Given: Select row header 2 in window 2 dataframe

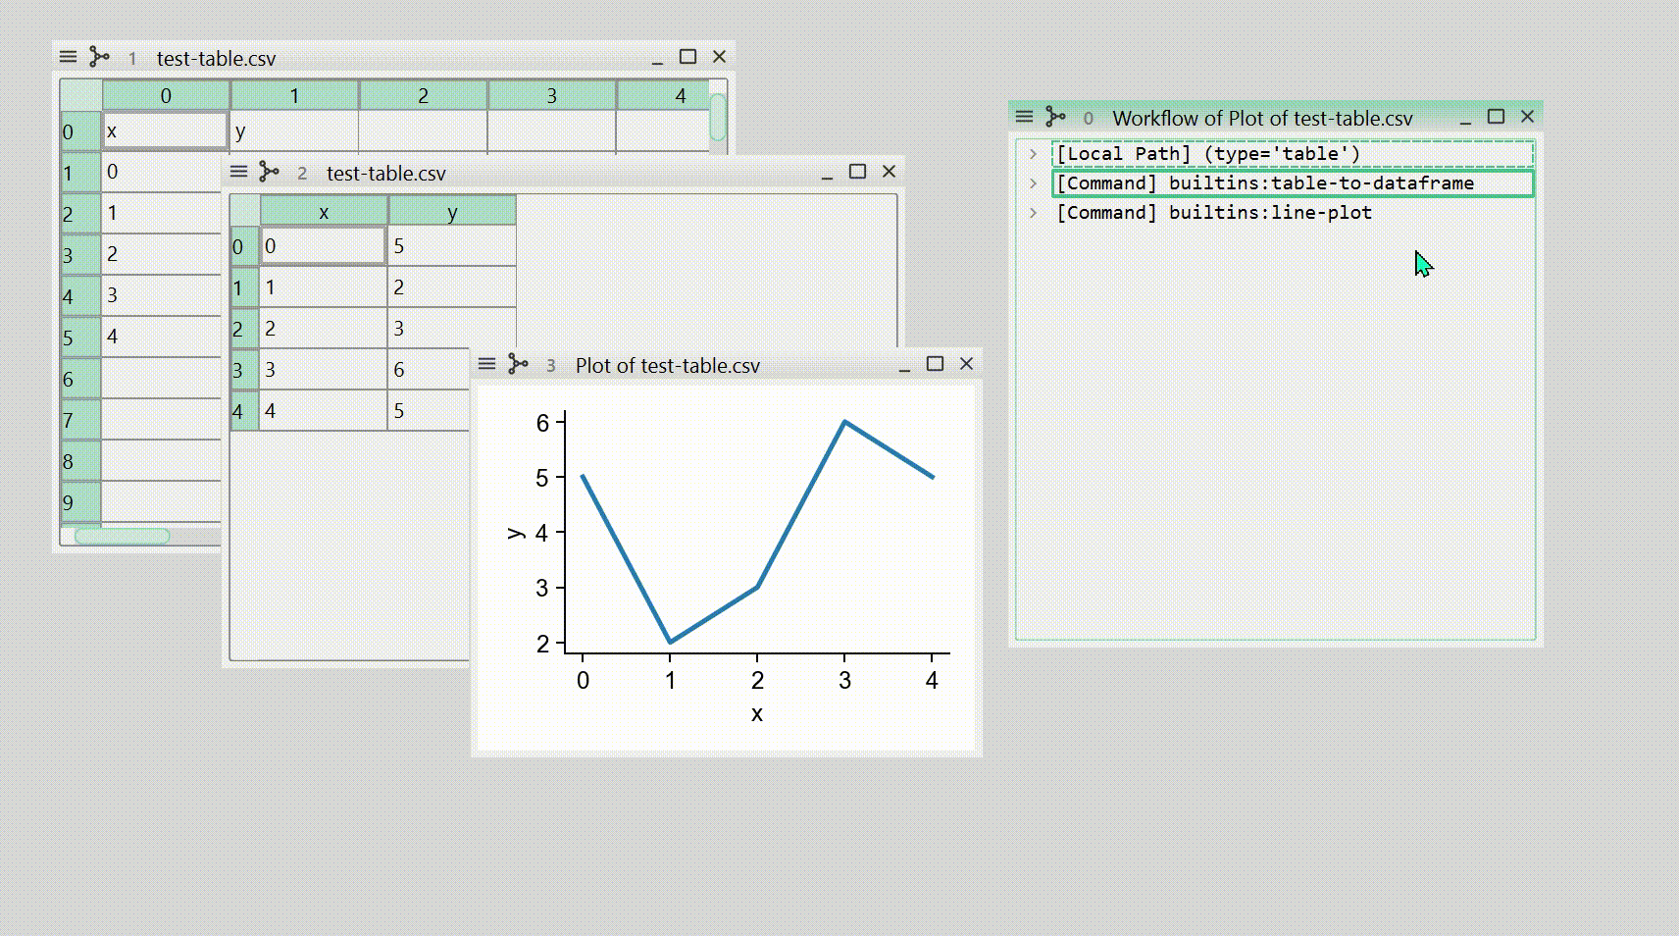Looking at the screenshot, I should (x=244, y=329).
